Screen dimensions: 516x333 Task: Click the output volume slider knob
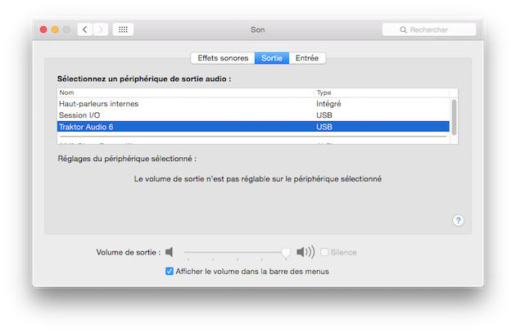pyautogui.click(x=286, y=253)
